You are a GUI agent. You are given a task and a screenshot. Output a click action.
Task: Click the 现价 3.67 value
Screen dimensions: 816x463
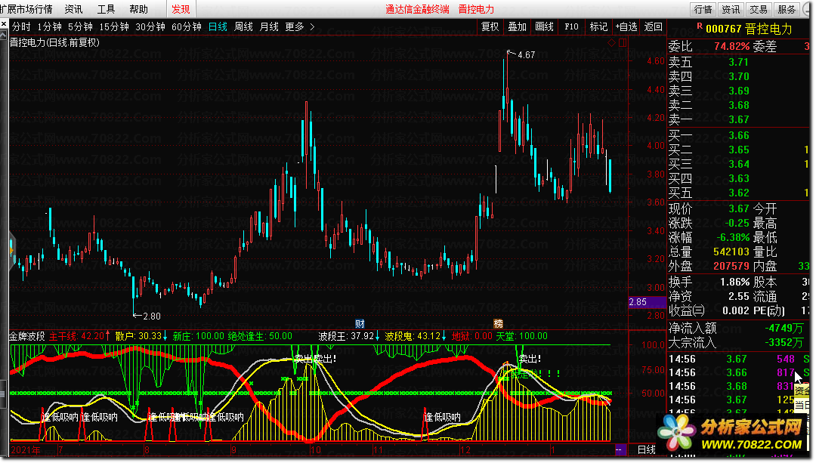coord(738,208)
